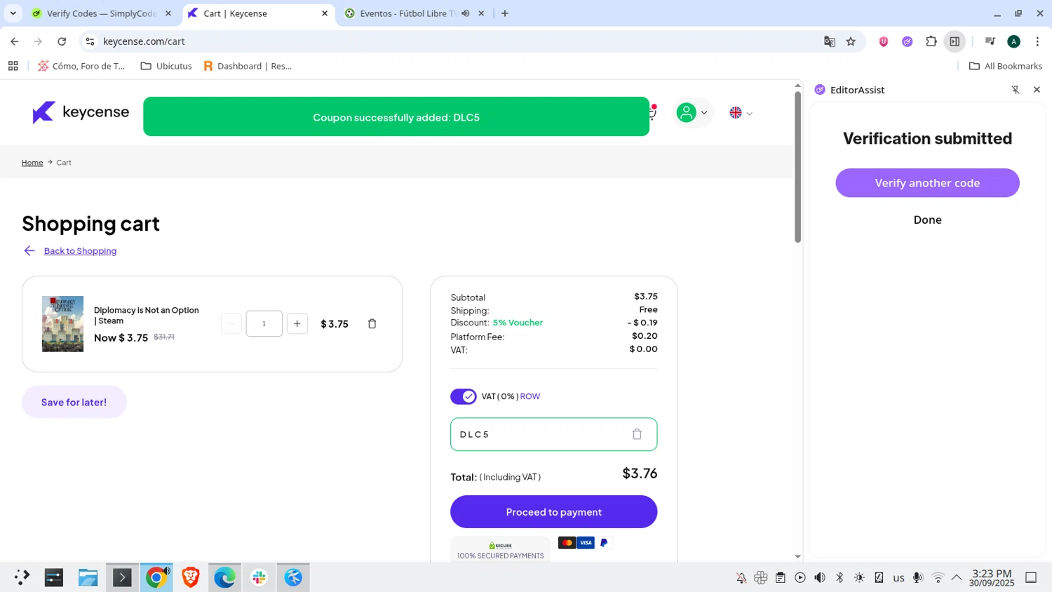The width and height of the screenshot is (1052, 592).
Task: Open the shopping cart icon in header
Action: (x=652, y=113)
